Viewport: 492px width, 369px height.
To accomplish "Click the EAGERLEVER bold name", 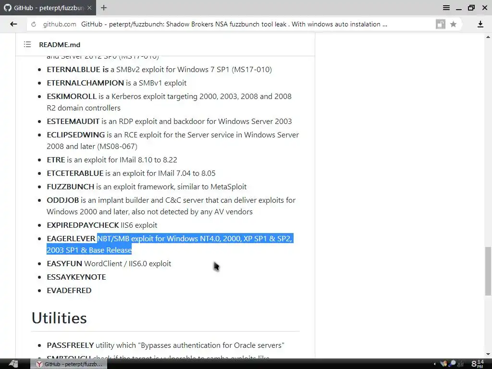I will (x=71, y=238).
